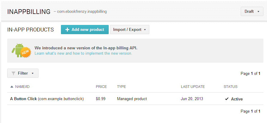Viewport: 267px width, 123px height.
Task: Open the A Button Click product entry
Action: coord(24,99)
